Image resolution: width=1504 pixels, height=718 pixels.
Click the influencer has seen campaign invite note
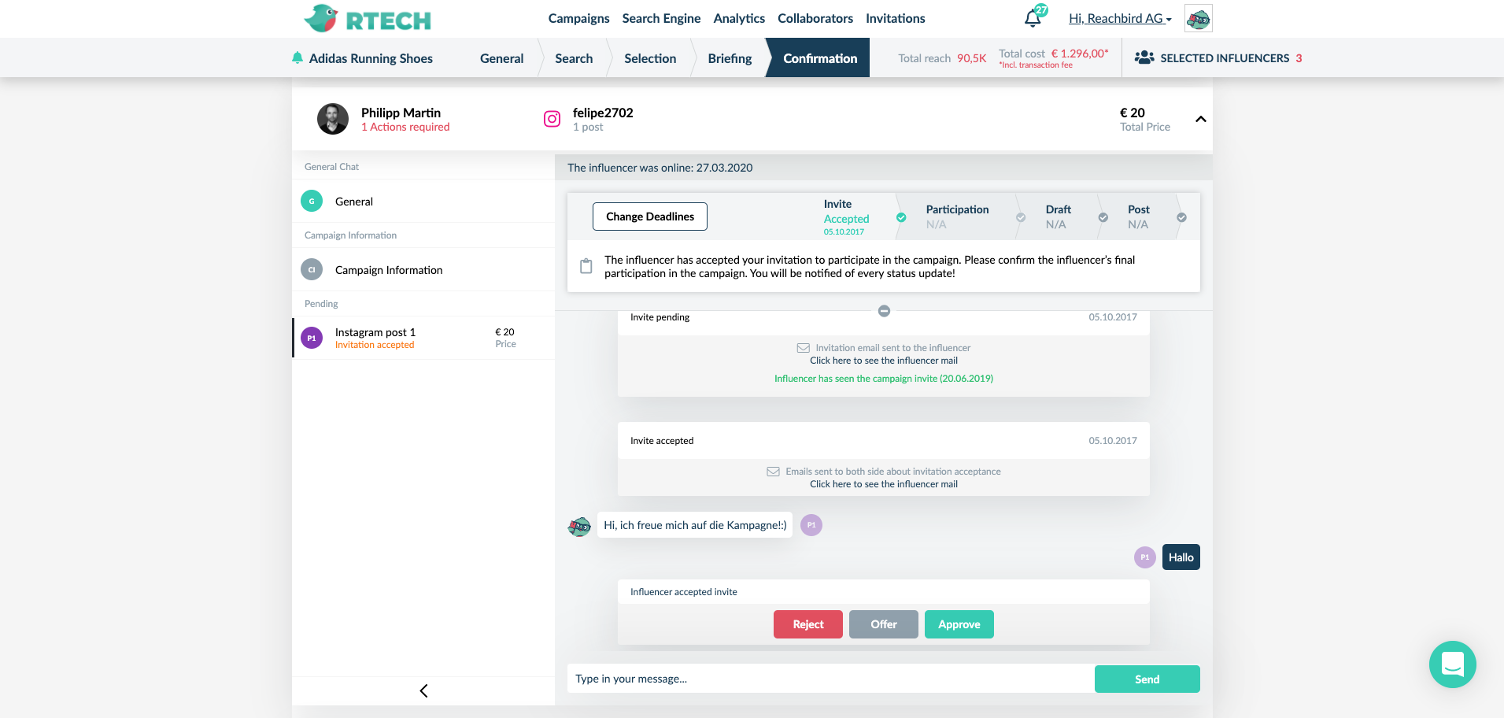884,379
